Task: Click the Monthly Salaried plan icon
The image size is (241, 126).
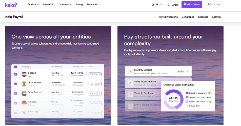Action: [x=130, y=71]
